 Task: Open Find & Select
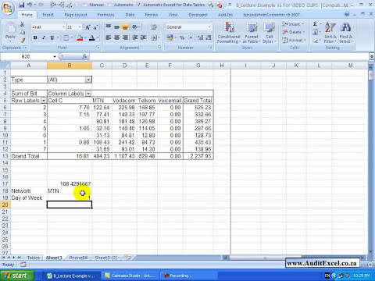pos(346,33)
